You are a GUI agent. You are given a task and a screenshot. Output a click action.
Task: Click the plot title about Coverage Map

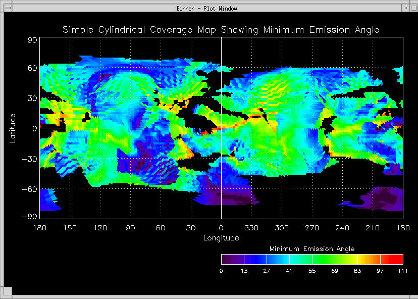point(221,30)
